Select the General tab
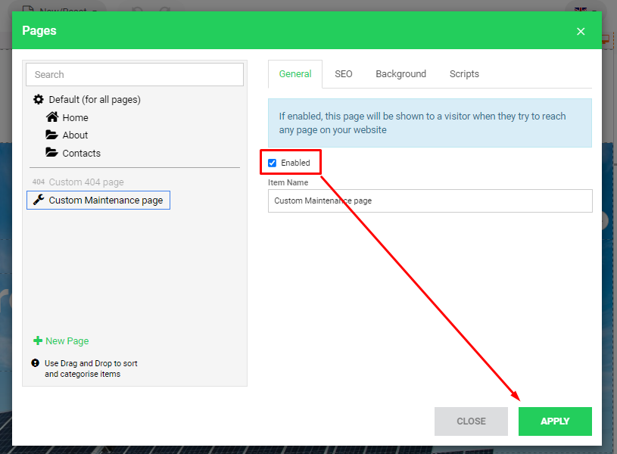Viewport: 617px width, 454px height. click(295, 74)
